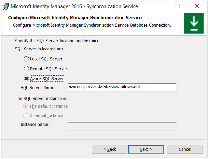Click 'SQL Server is located on:' label
Screen dimensions: 208x159
[x=39, y=49]
